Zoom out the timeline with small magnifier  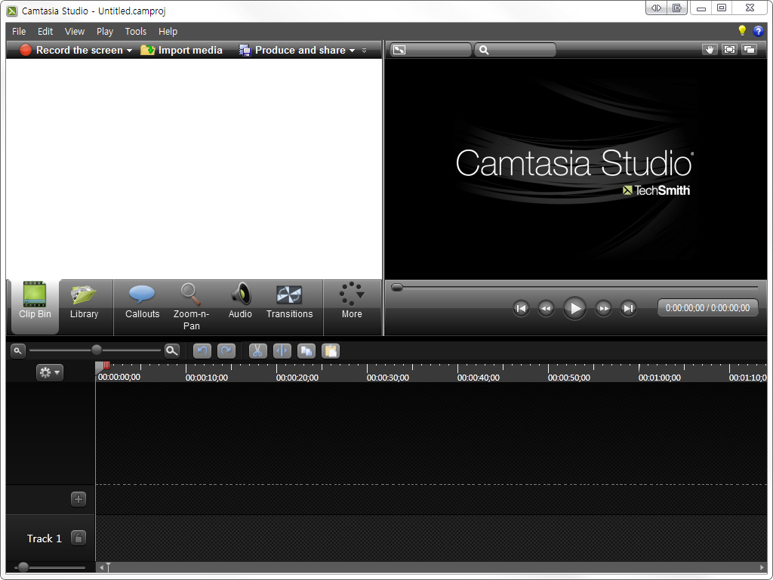(x=18, y=350)
